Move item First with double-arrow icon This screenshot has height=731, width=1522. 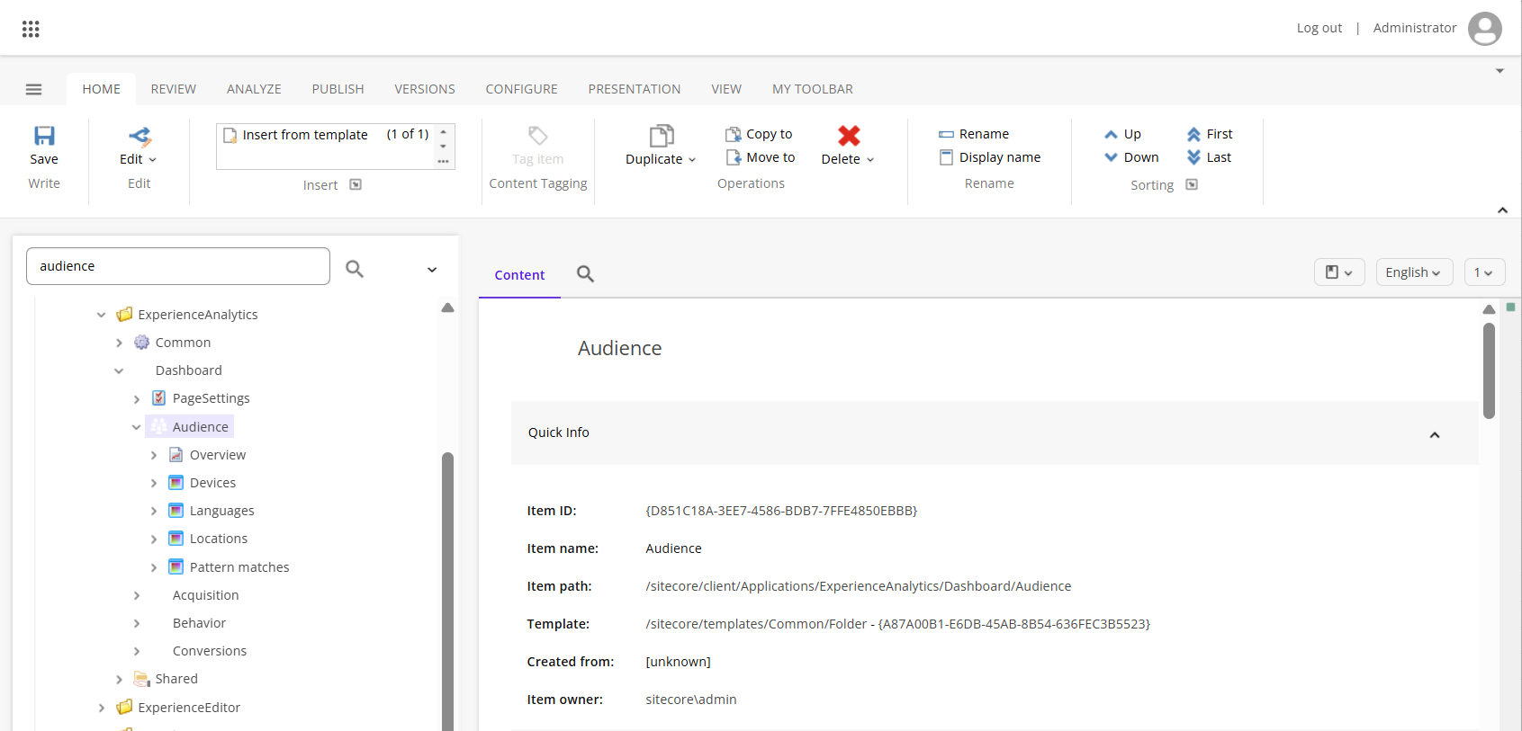pos(1193,134)
